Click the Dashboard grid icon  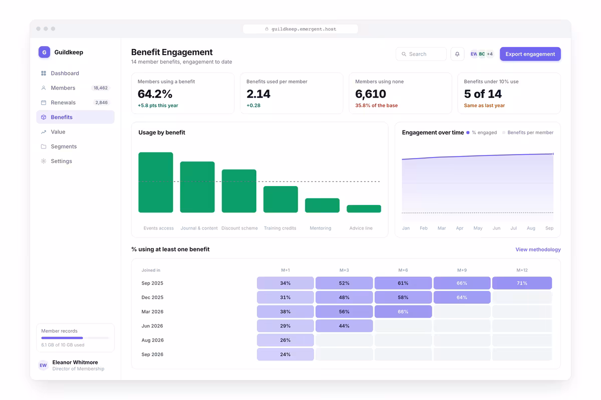coord(44,73)
